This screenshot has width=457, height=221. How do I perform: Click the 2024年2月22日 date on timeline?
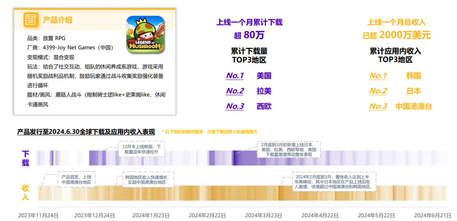click(208, 215)
